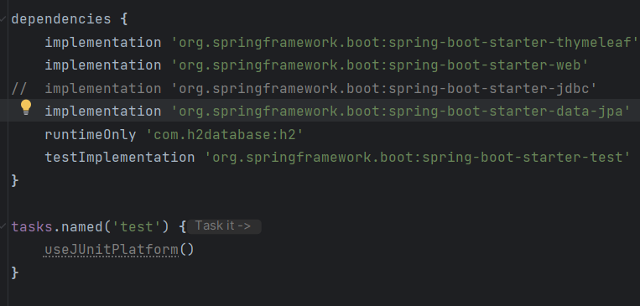Click the 'testImplementation' keyword
The image size is (640, 306).
(x=120, y=157)
